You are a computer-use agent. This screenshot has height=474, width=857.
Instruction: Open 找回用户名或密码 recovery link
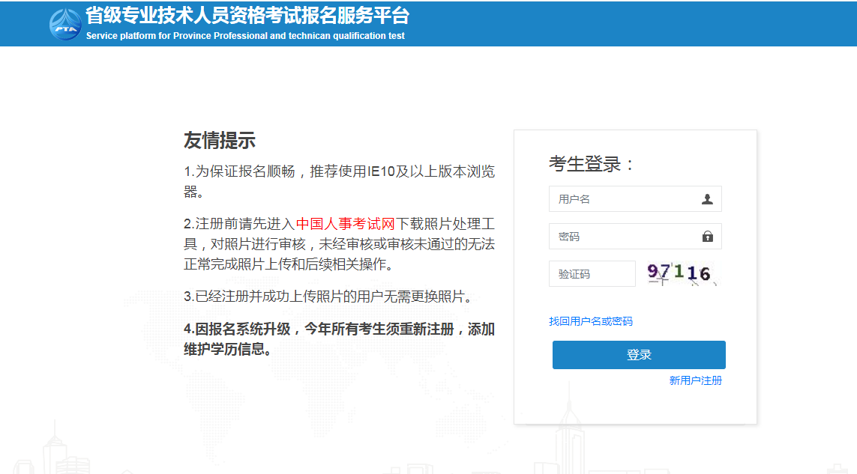coord(592,321)
